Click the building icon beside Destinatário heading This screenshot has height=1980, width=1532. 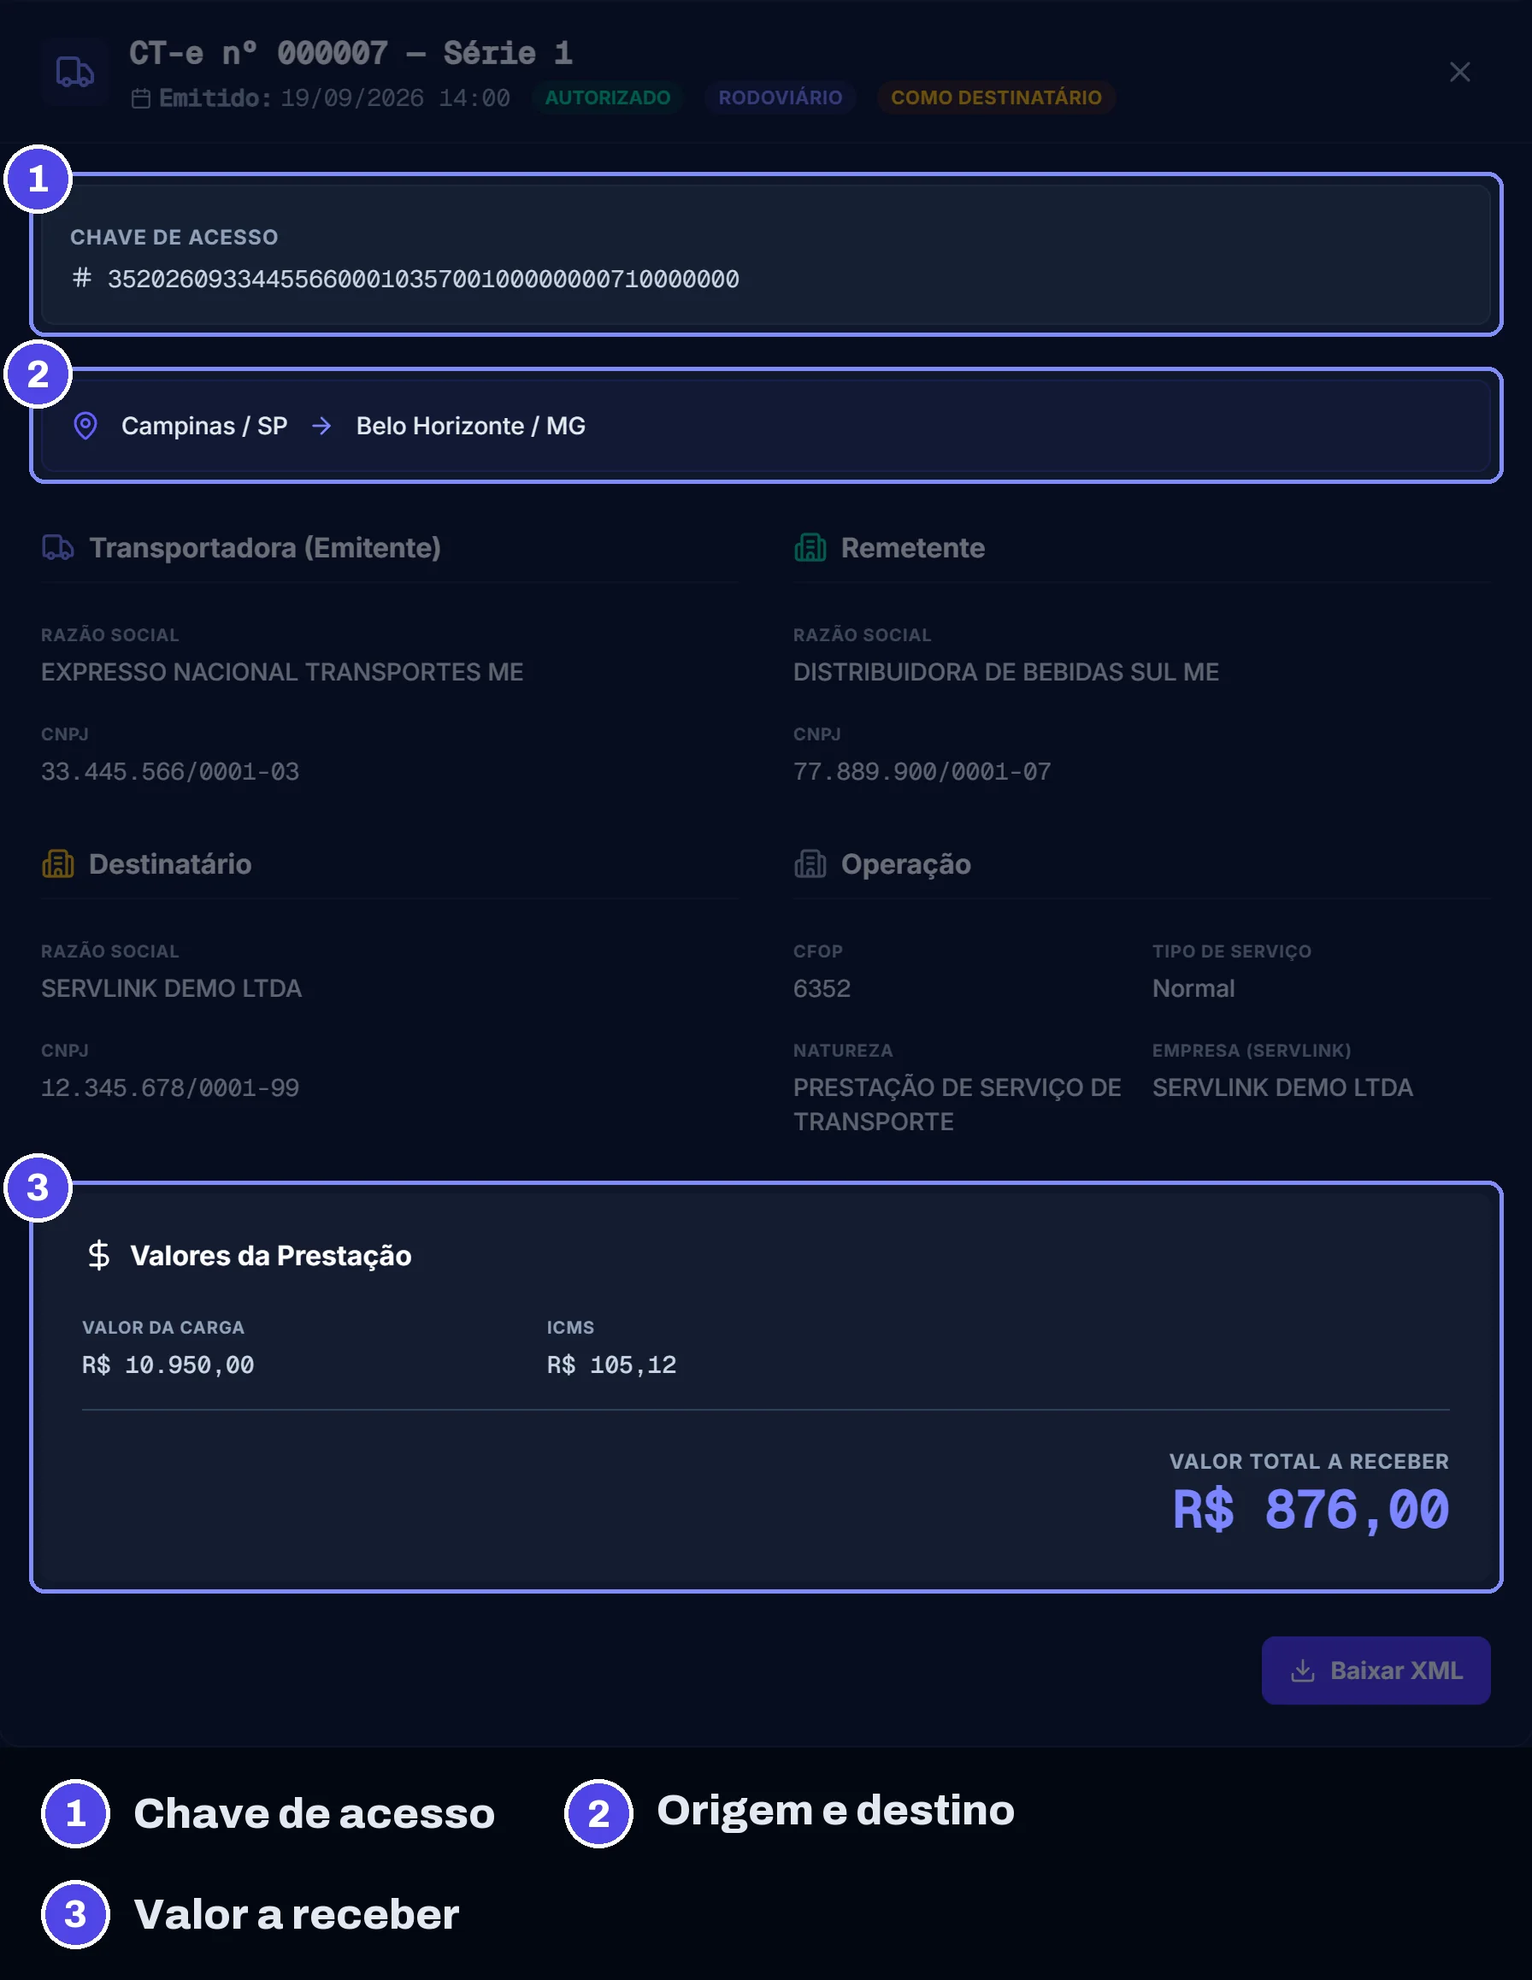(58, 864)
